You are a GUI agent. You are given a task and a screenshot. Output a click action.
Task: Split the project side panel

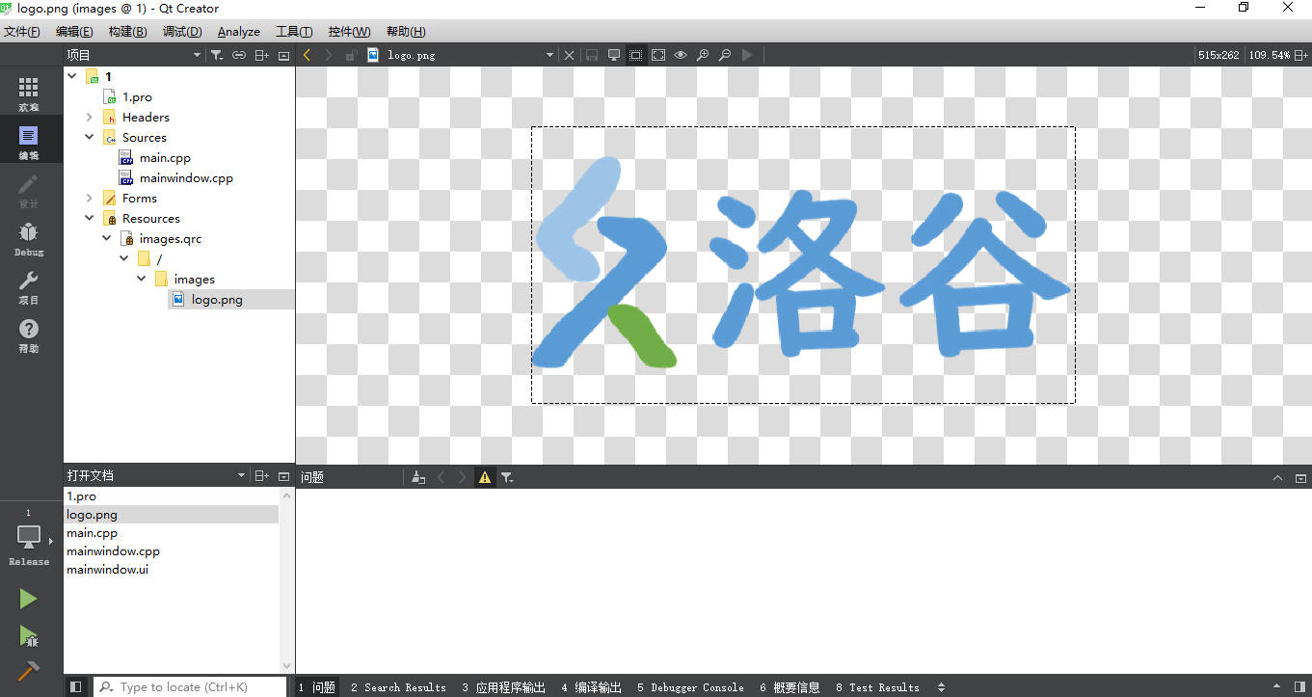point(261,55)
